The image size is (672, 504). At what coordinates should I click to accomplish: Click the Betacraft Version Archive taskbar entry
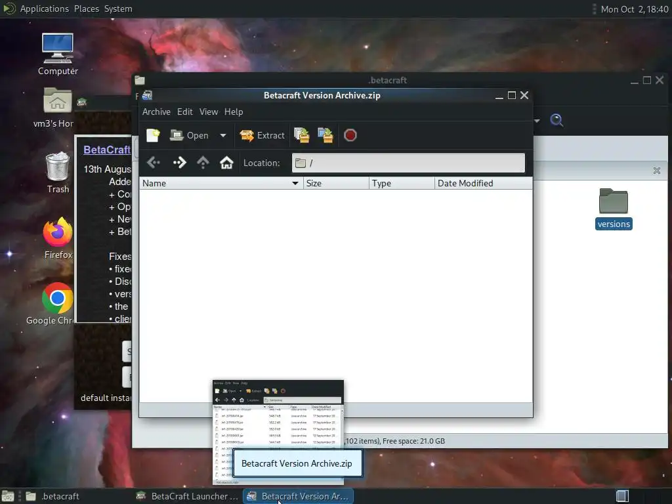point(299,496)
